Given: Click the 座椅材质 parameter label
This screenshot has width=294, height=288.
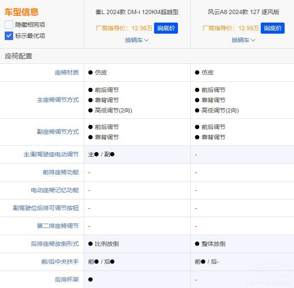Looking at the screenshot, I should click(x=67, y=73).
